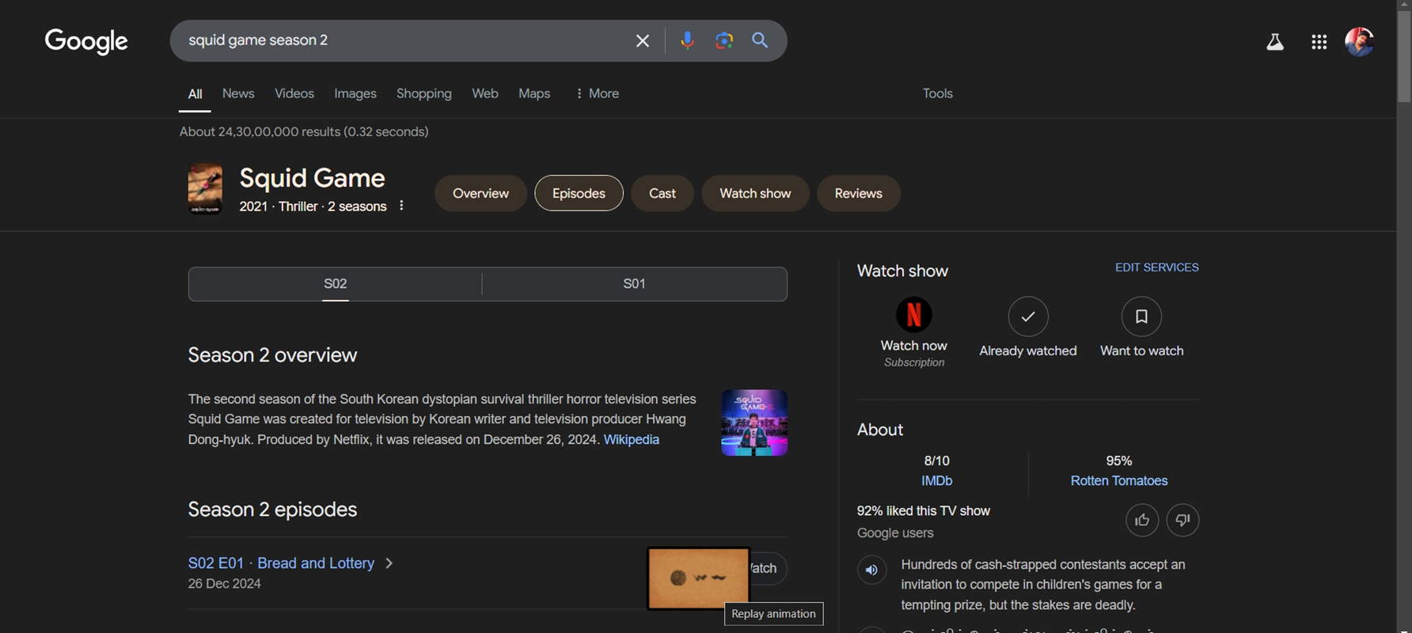This screenshot has width=1412, height=633.
Task: Open Google Lens image search
Action: coord(723,40)
